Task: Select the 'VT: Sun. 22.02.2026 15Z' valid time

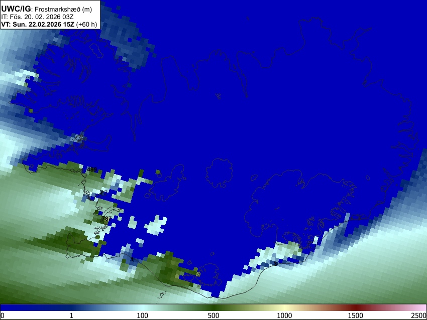Action: [x=38, y=24]
